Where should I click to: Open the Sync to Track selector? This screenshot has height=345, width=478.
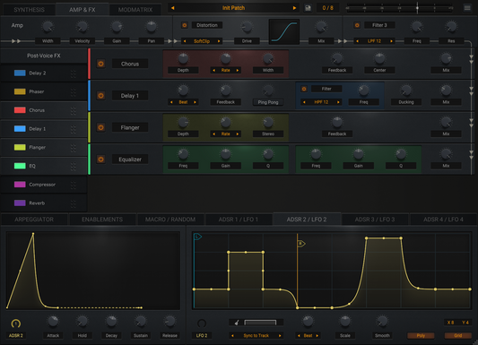[x=256, y=335]
